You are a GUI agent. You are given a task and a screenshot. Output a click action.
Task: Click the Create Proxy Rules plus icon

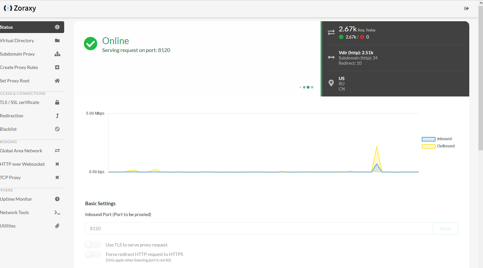[57, 67]
